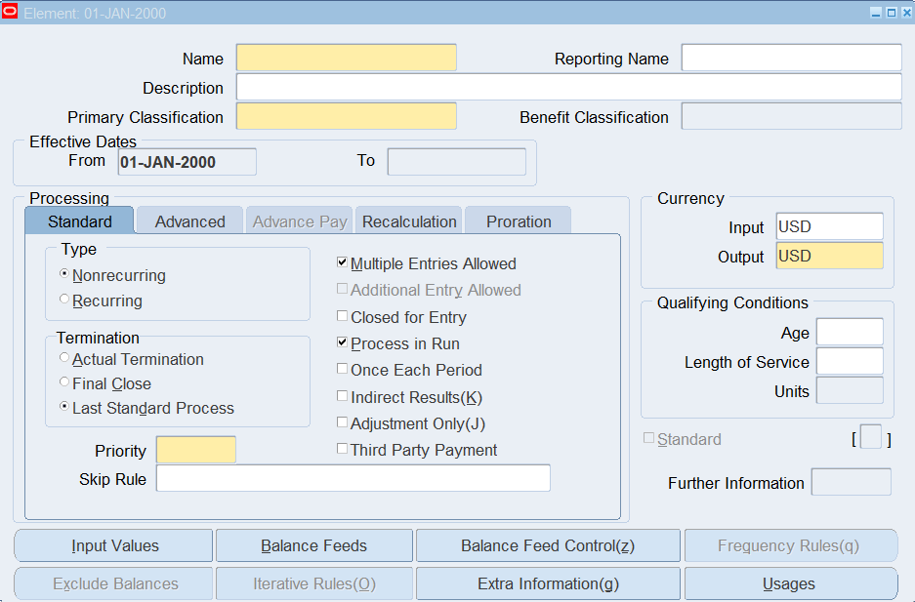Open the Input Values window

(114, 546)
